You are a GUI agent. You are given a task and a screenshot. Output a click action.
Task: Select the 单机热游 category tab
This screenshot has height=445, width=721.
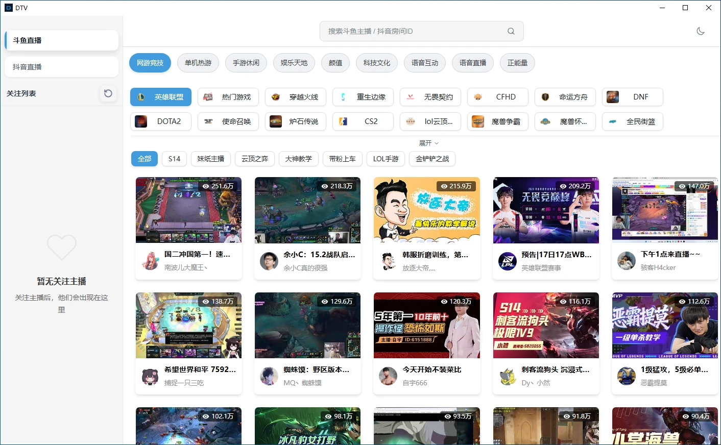pyautogui.click(x=198, y=63)
